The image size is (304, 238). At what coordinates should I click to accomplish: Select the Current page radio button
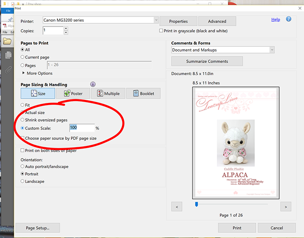tap(23, 57)
